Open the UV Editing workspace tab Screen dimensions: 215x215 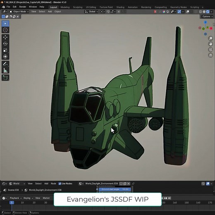coord(91,7)
